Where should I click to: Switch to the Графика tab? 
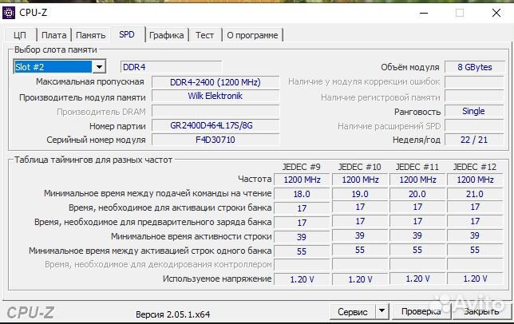coord(166,35)
